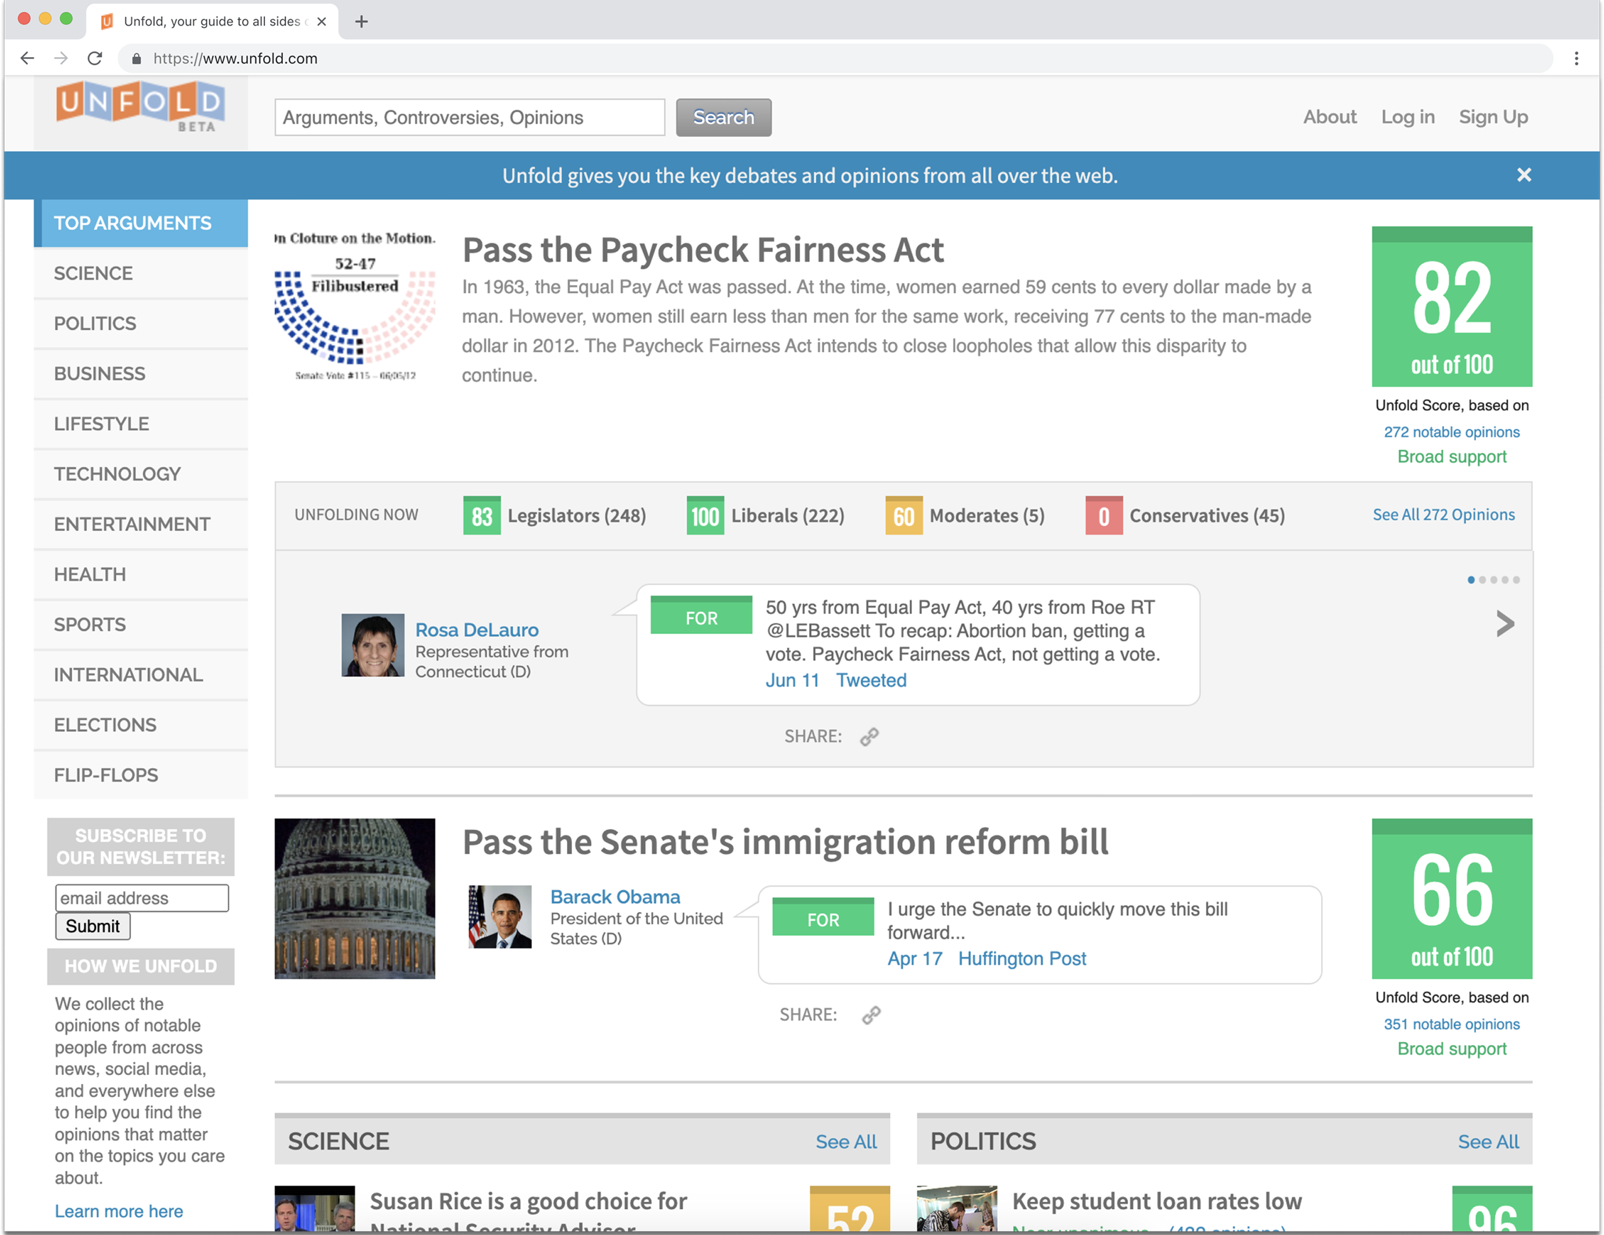
Task: Click Barack Obama's profile photo
Action: click(x=500, y=916)
